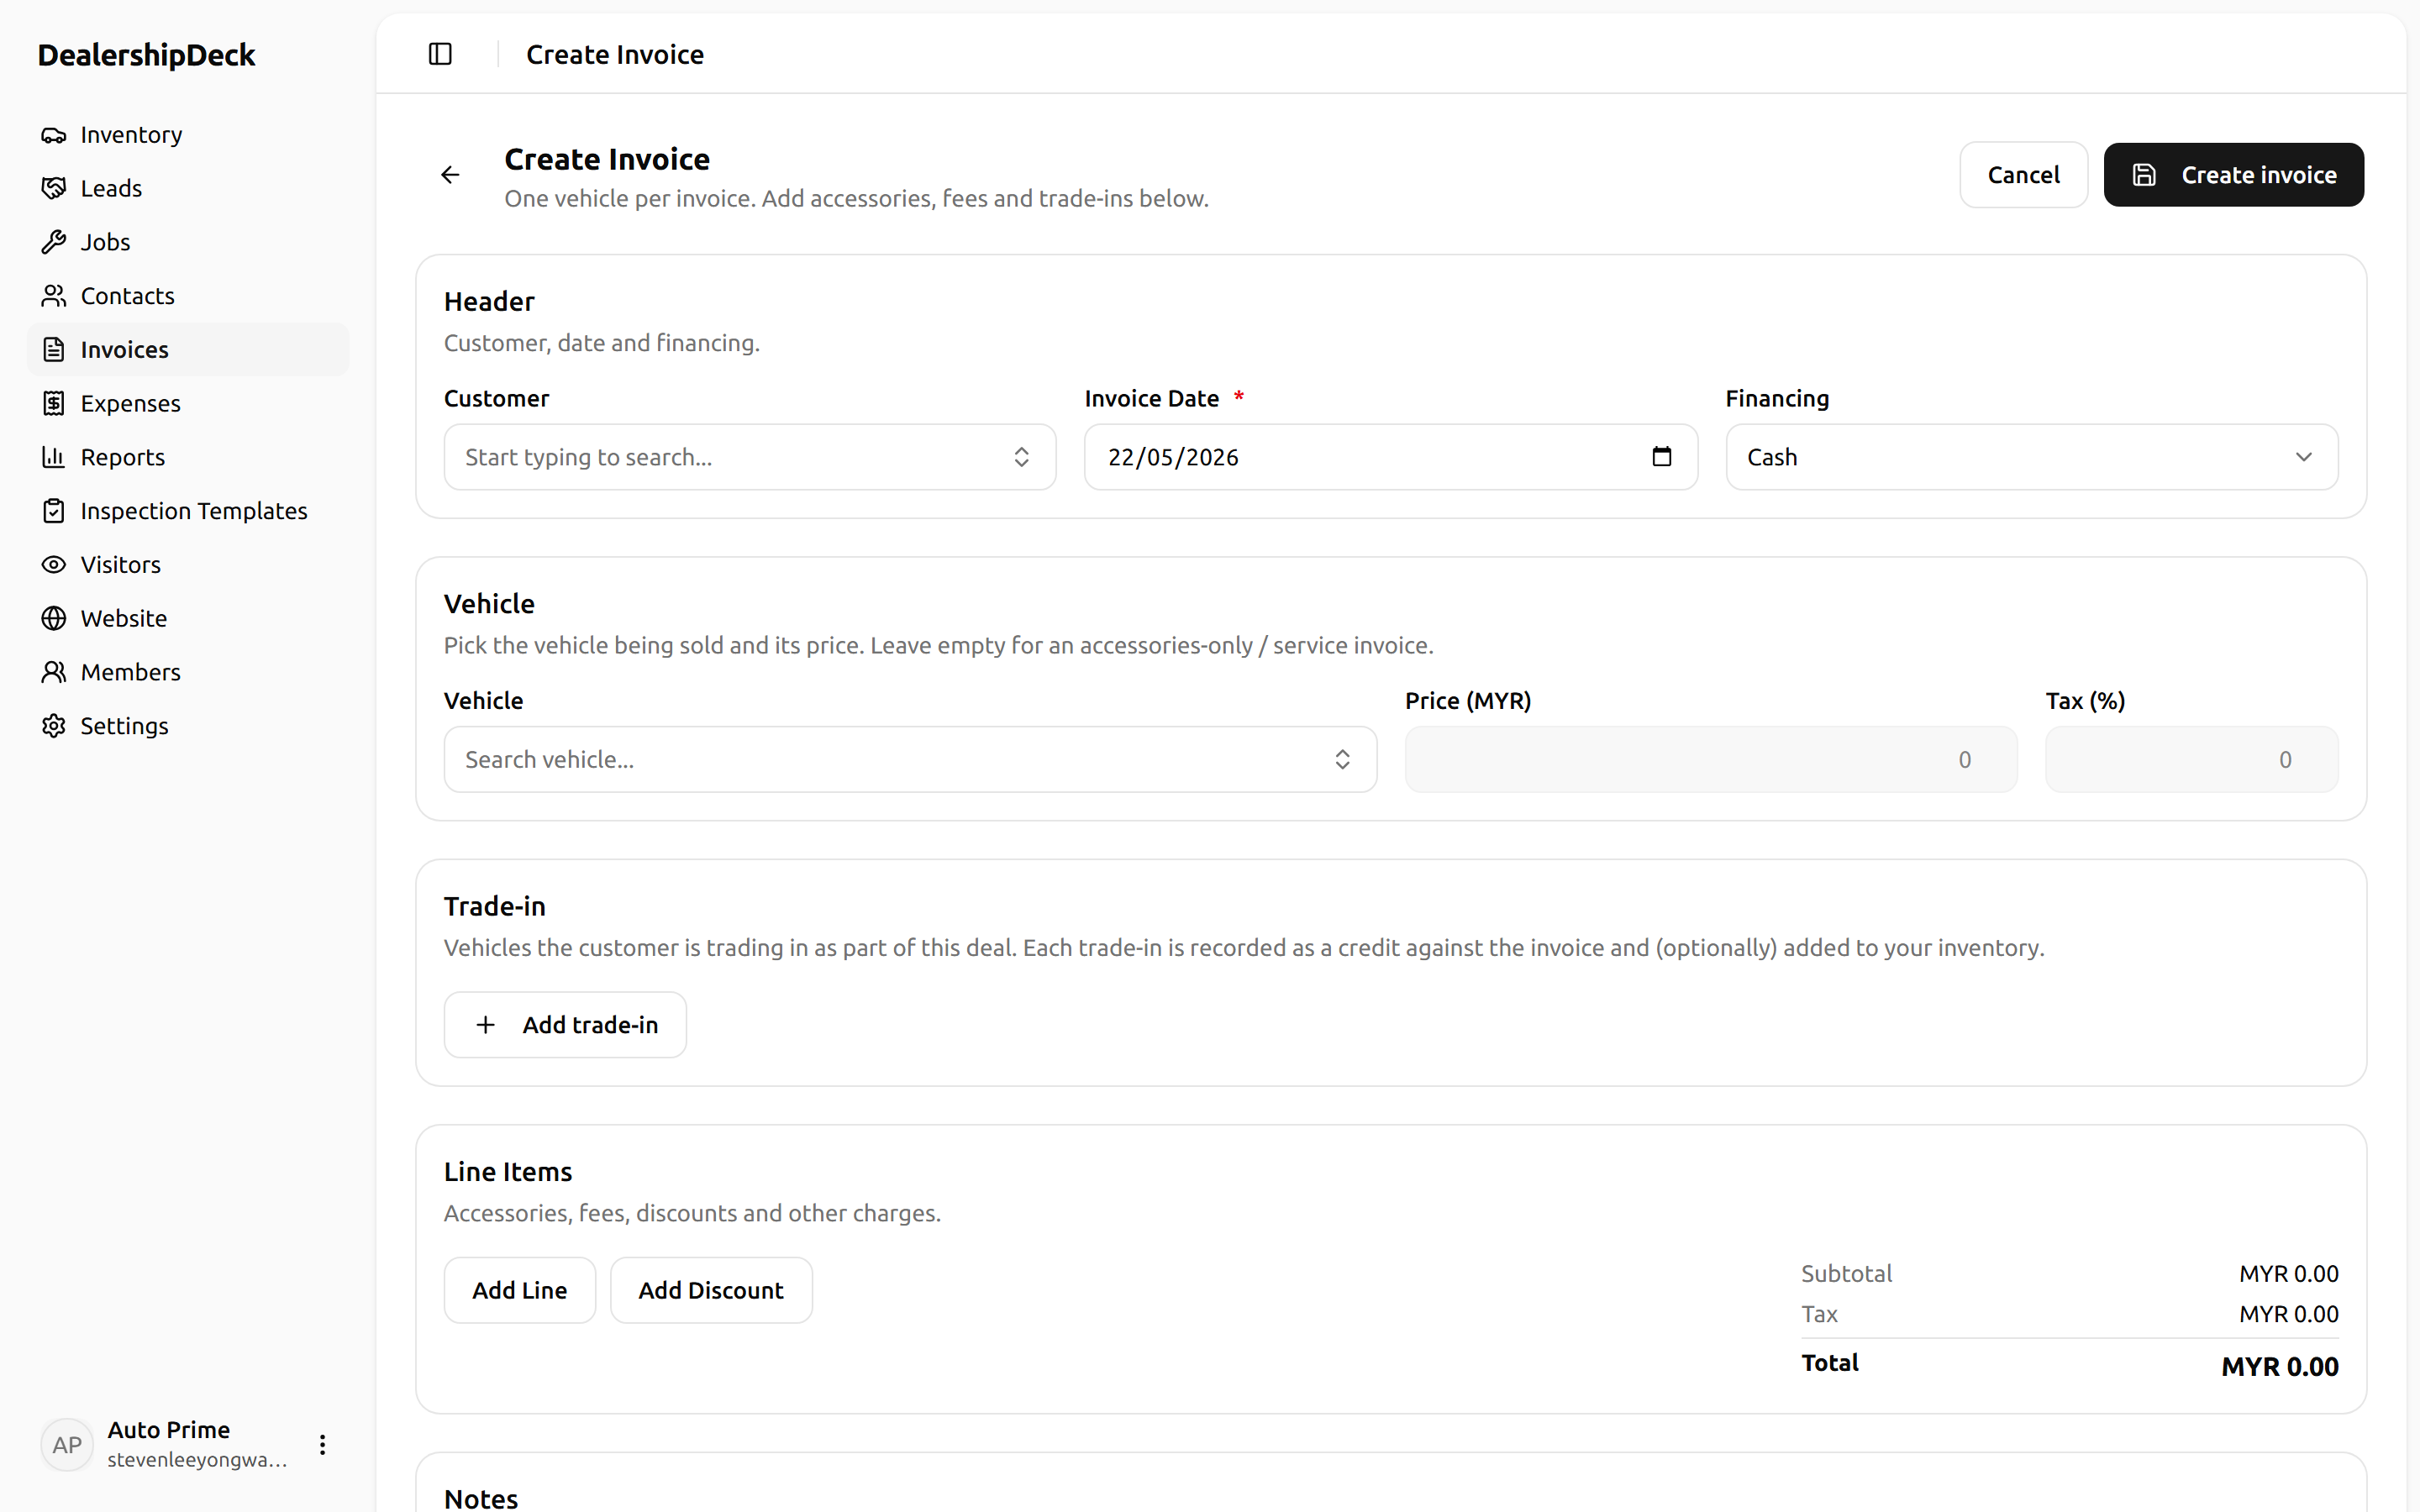Click the Price (MYR) input field
Screen dimensions: 2420x1512
click(1711, 759)
